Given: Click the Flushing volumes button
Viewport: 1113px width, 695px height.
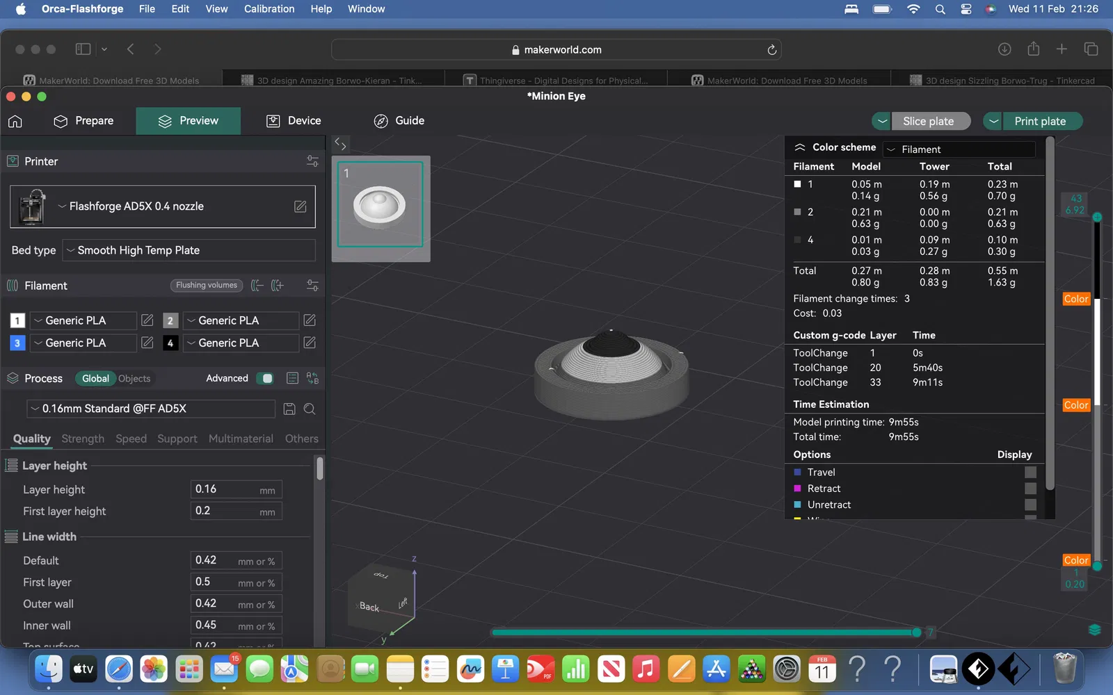Looking at the screenshot, I should point(207,285).
